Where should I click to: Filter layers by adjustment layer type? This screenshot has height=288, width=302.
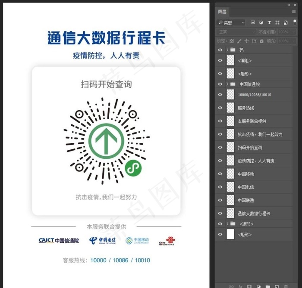[261, 23]
